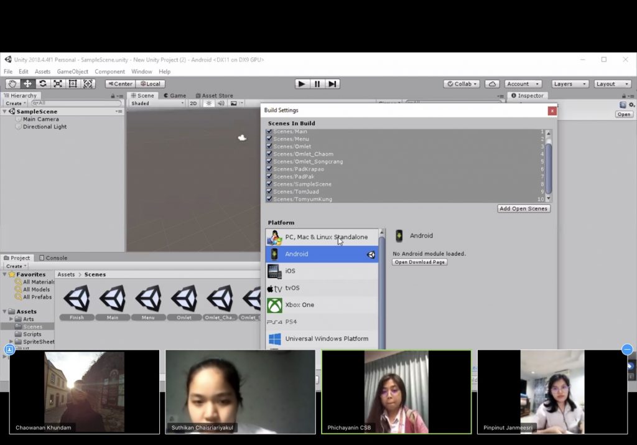Image resolution: width=637 pixels, height=445 pixels.
Task: Select the Rotate tool
Action: [42, 84]
